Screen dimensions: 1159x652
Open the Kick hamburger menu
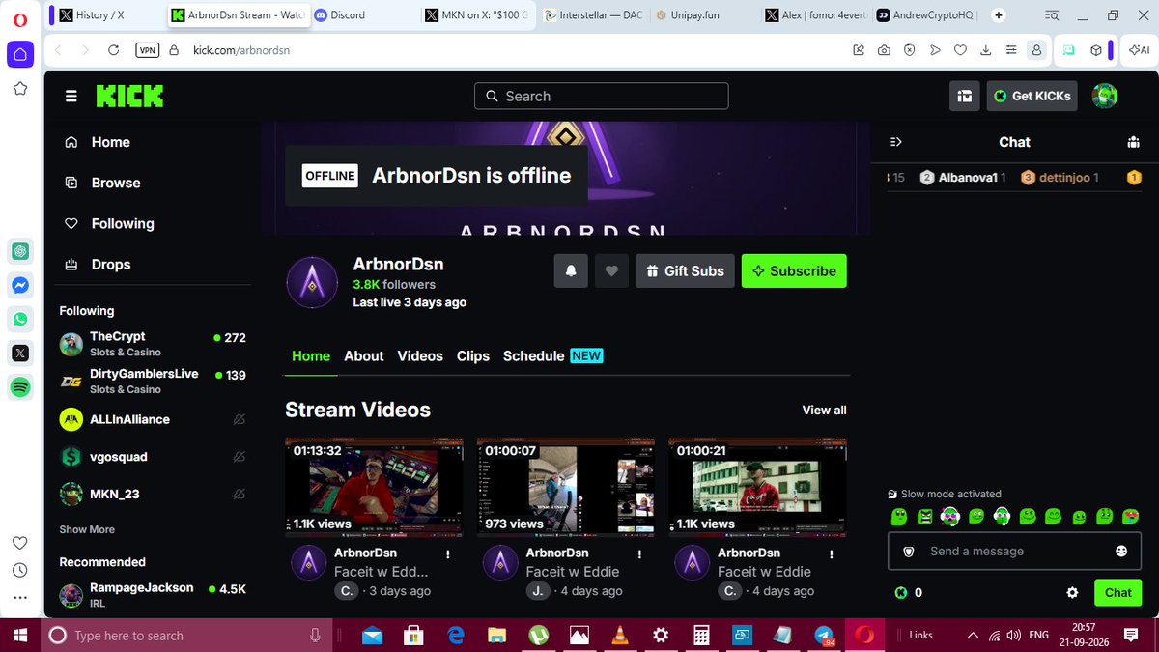[71, 96]
